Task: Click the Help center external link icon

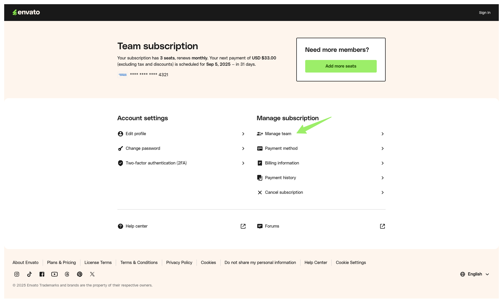Action: (x=243, y=226)
